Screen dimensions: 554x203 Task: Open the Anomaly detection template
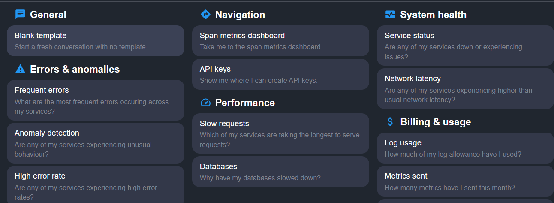point(96,143)
